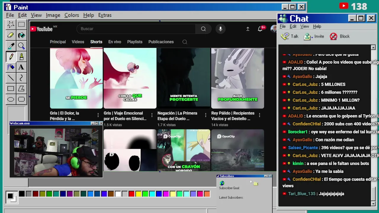Open 'Gris | Viaje Emocional por el Duelo' title

coord(125,116)
